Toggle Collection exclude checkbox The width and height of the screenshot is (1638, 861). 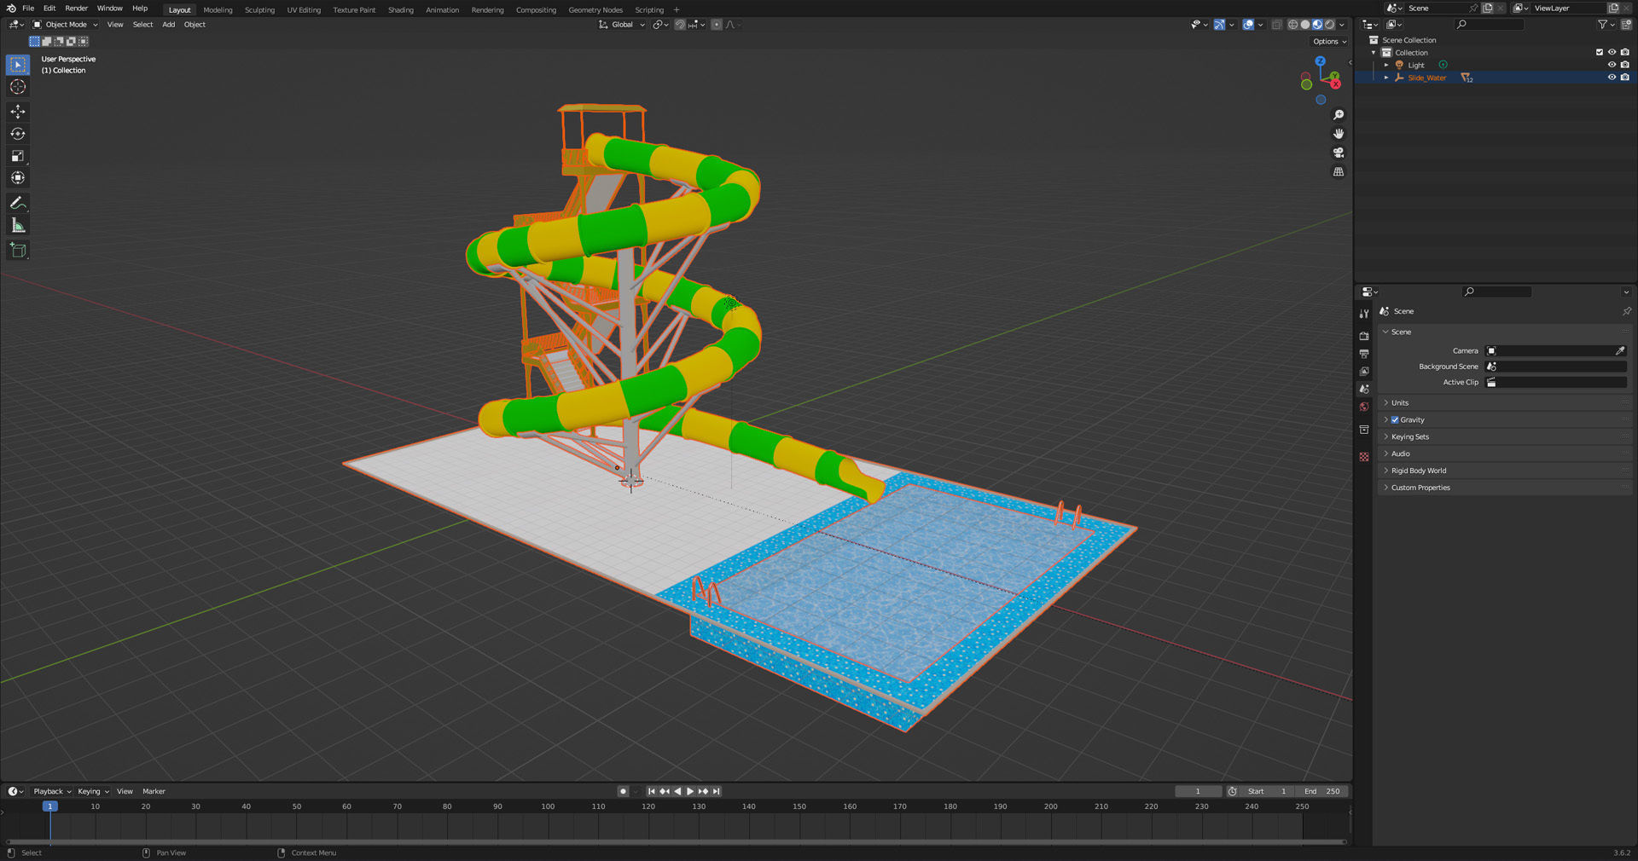(x=1600, y=52)
